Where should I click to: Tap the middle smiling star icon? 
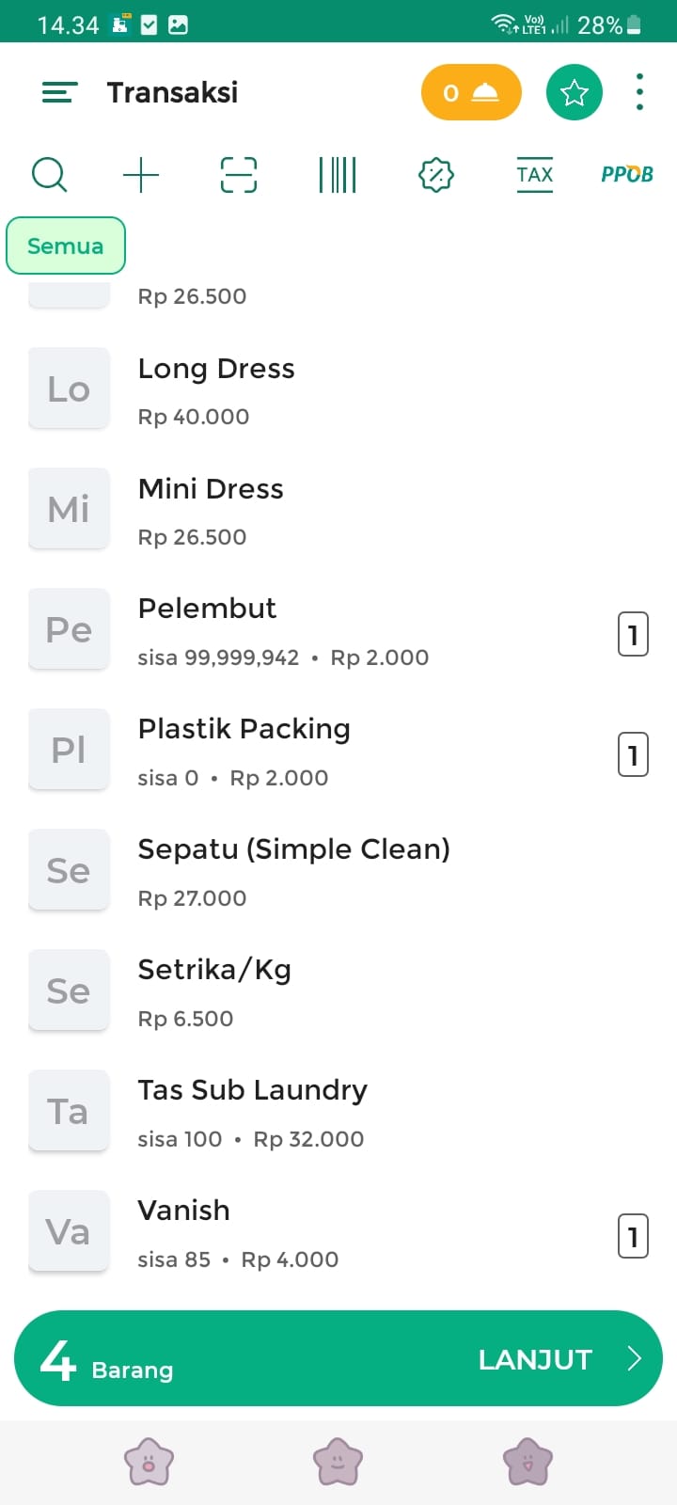pyautogui.click(x=338, y=1462)
